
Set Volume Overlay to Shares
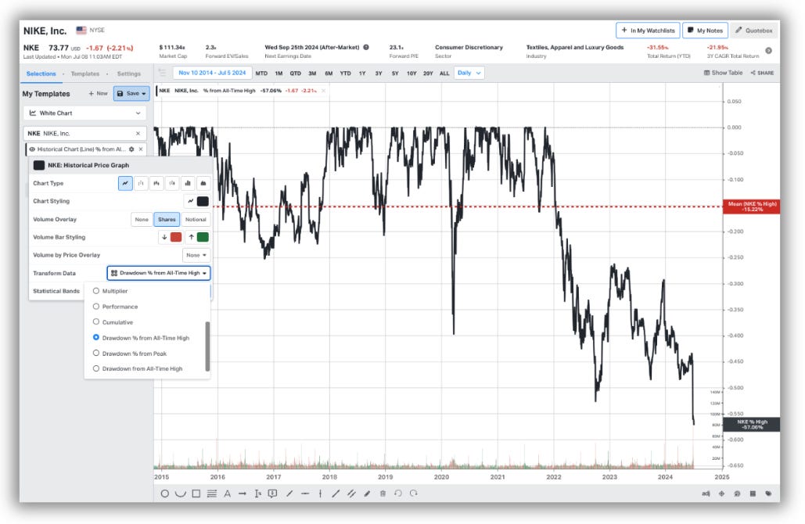click(x=167, y=219)
